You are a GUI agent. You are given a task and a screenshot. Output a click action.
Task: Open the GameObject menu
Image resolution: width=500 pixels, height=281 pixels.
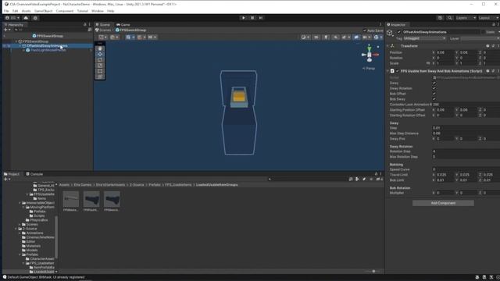44,11
